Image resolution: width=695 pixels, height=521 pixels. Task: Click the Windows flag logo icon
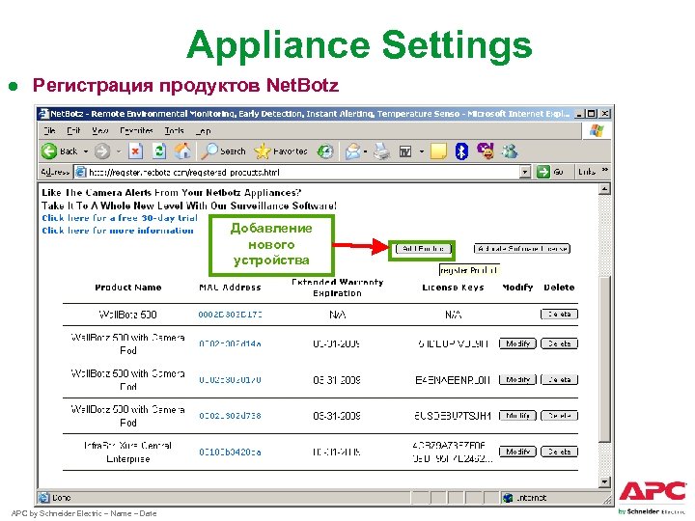pos(598,130)
